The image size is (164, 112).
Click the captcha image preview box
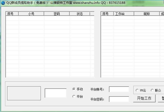[24, 93]
